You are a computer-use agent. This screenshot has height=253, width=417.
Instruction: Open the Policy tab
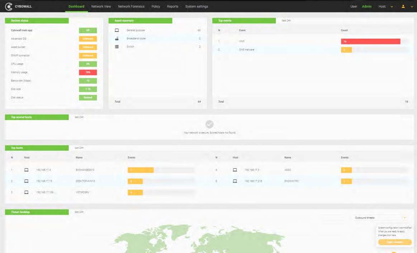click(156, 6)
